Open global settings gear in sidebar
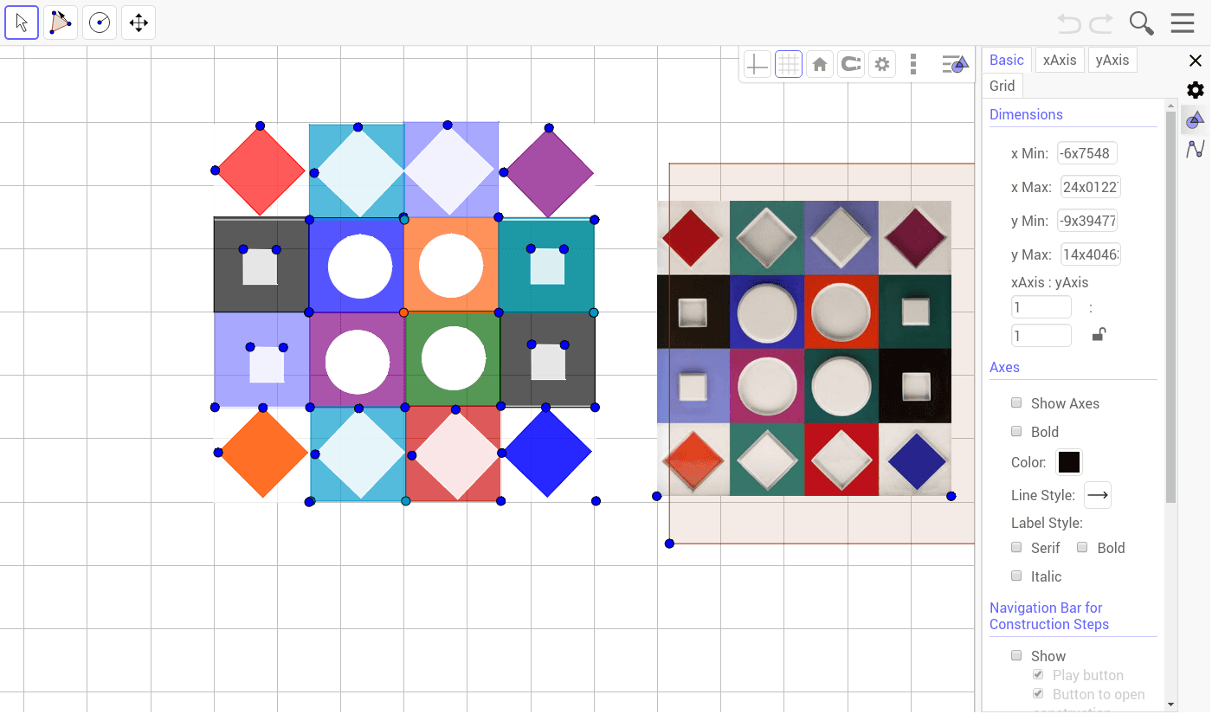This screenshot has height=714, width=1212. pos(1196,90)
